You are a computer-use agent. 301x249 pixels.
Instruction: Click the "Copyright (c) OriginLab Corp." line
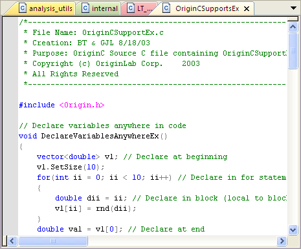tap(112, 63)
